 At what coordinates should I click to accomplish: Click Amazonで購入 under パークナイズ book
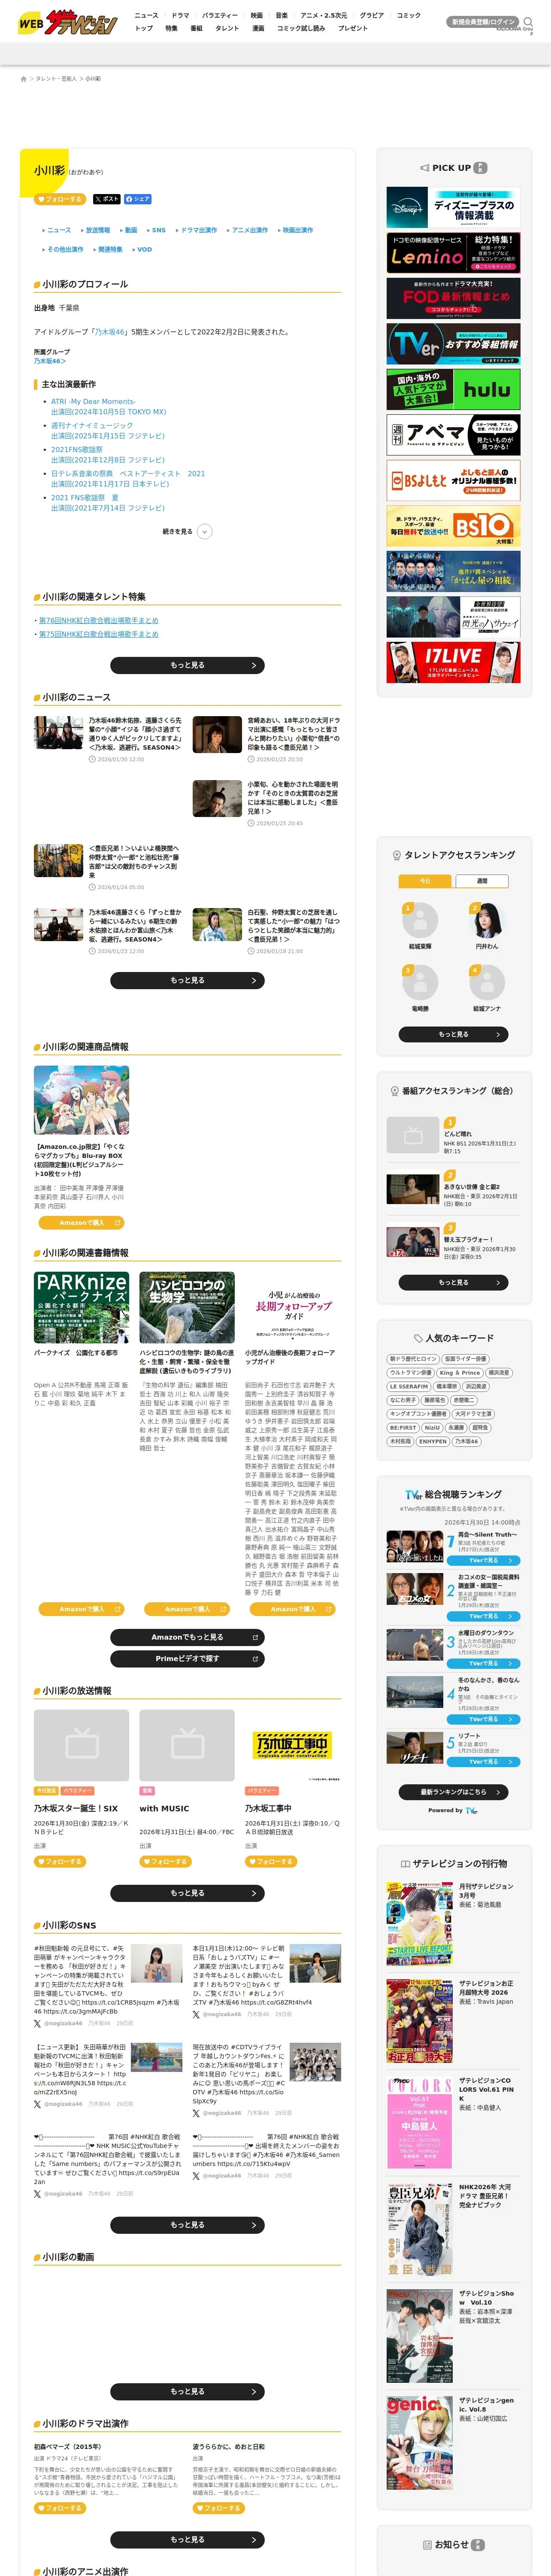click(x=81, y=1609)
